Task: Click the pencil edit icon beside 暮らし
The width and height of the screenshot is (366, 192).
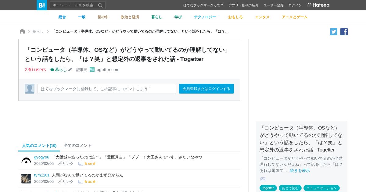Action: click(70, 69)
